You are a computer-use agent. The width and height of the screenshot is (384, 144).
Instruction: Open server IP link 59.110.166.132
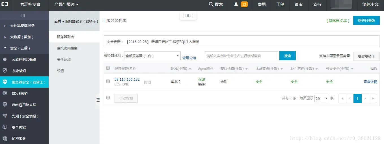(127, 79)
